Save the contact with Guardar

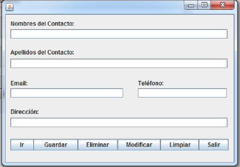click(x=55, y=145)
